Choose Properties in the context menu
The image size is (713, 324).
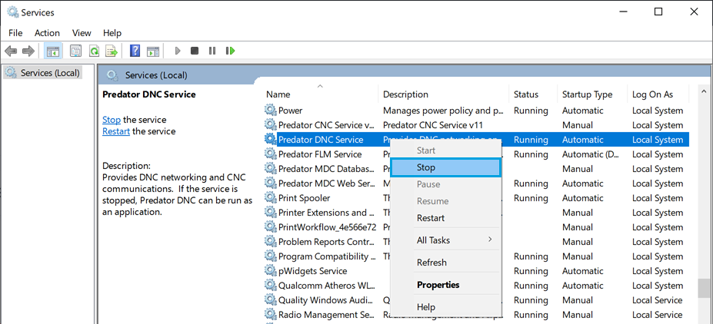pyautogui.click(x=445, y=285)
